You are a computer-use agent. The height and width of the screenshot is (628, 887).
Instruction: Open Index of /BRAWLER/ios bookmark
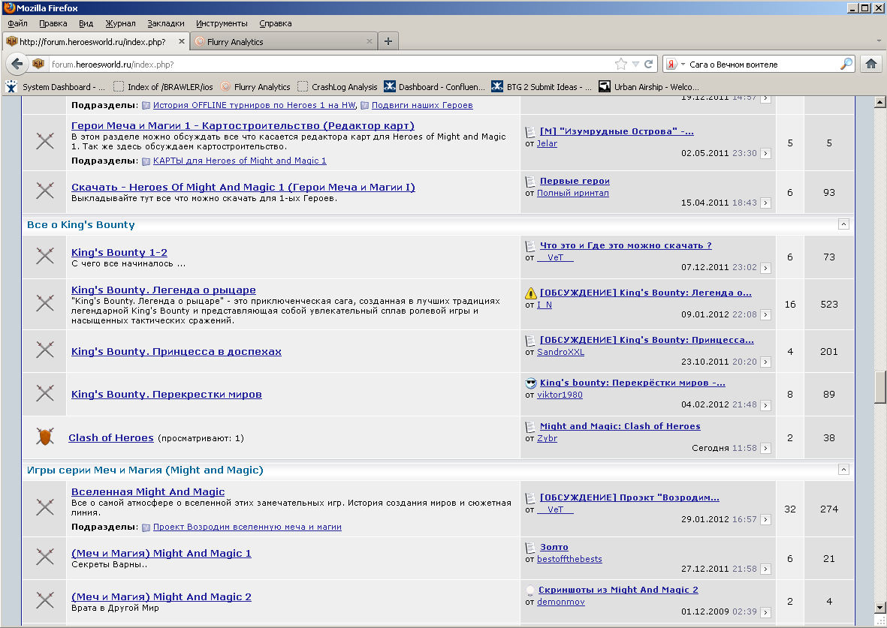pos(163,86)
